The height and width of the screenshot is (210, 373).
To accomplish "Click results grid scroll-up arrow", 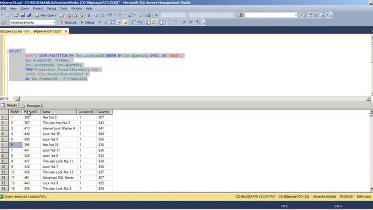I will [371, 111].
